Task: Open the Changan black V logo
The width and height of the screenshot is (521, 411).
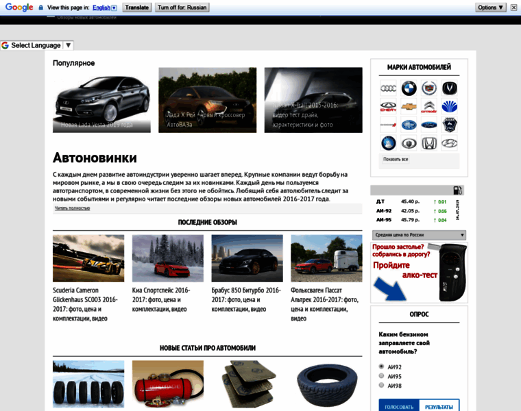Action: point(450,88)
